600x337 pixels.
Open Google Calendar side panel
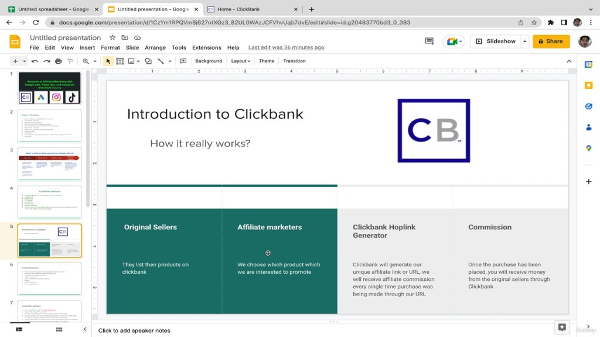pyautogui.click(x=588, y=64)
